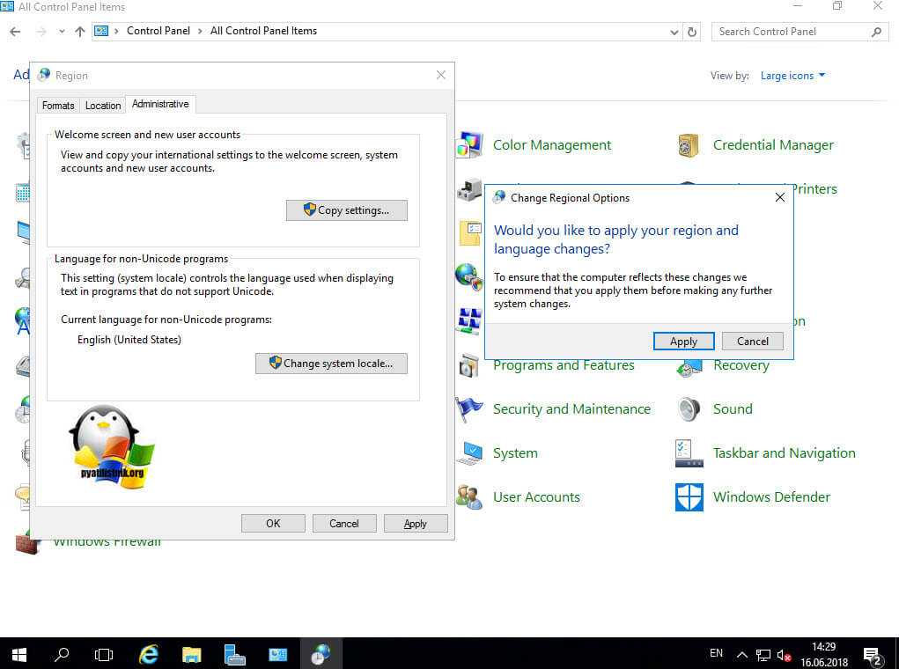This screenshot has width=899, height=669.
Task: Click the Windows Defender shield icon
Action: tap(689, 497)
